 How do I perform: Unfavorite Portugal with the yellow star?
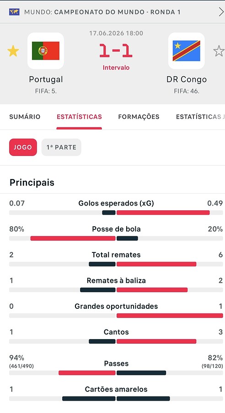click(x=13, y=51)
